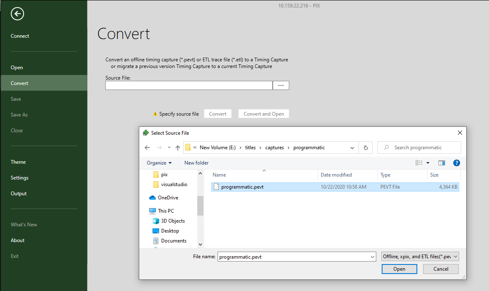
Task: Open recent locations dropdown arrow
Action: coord(169,148)
